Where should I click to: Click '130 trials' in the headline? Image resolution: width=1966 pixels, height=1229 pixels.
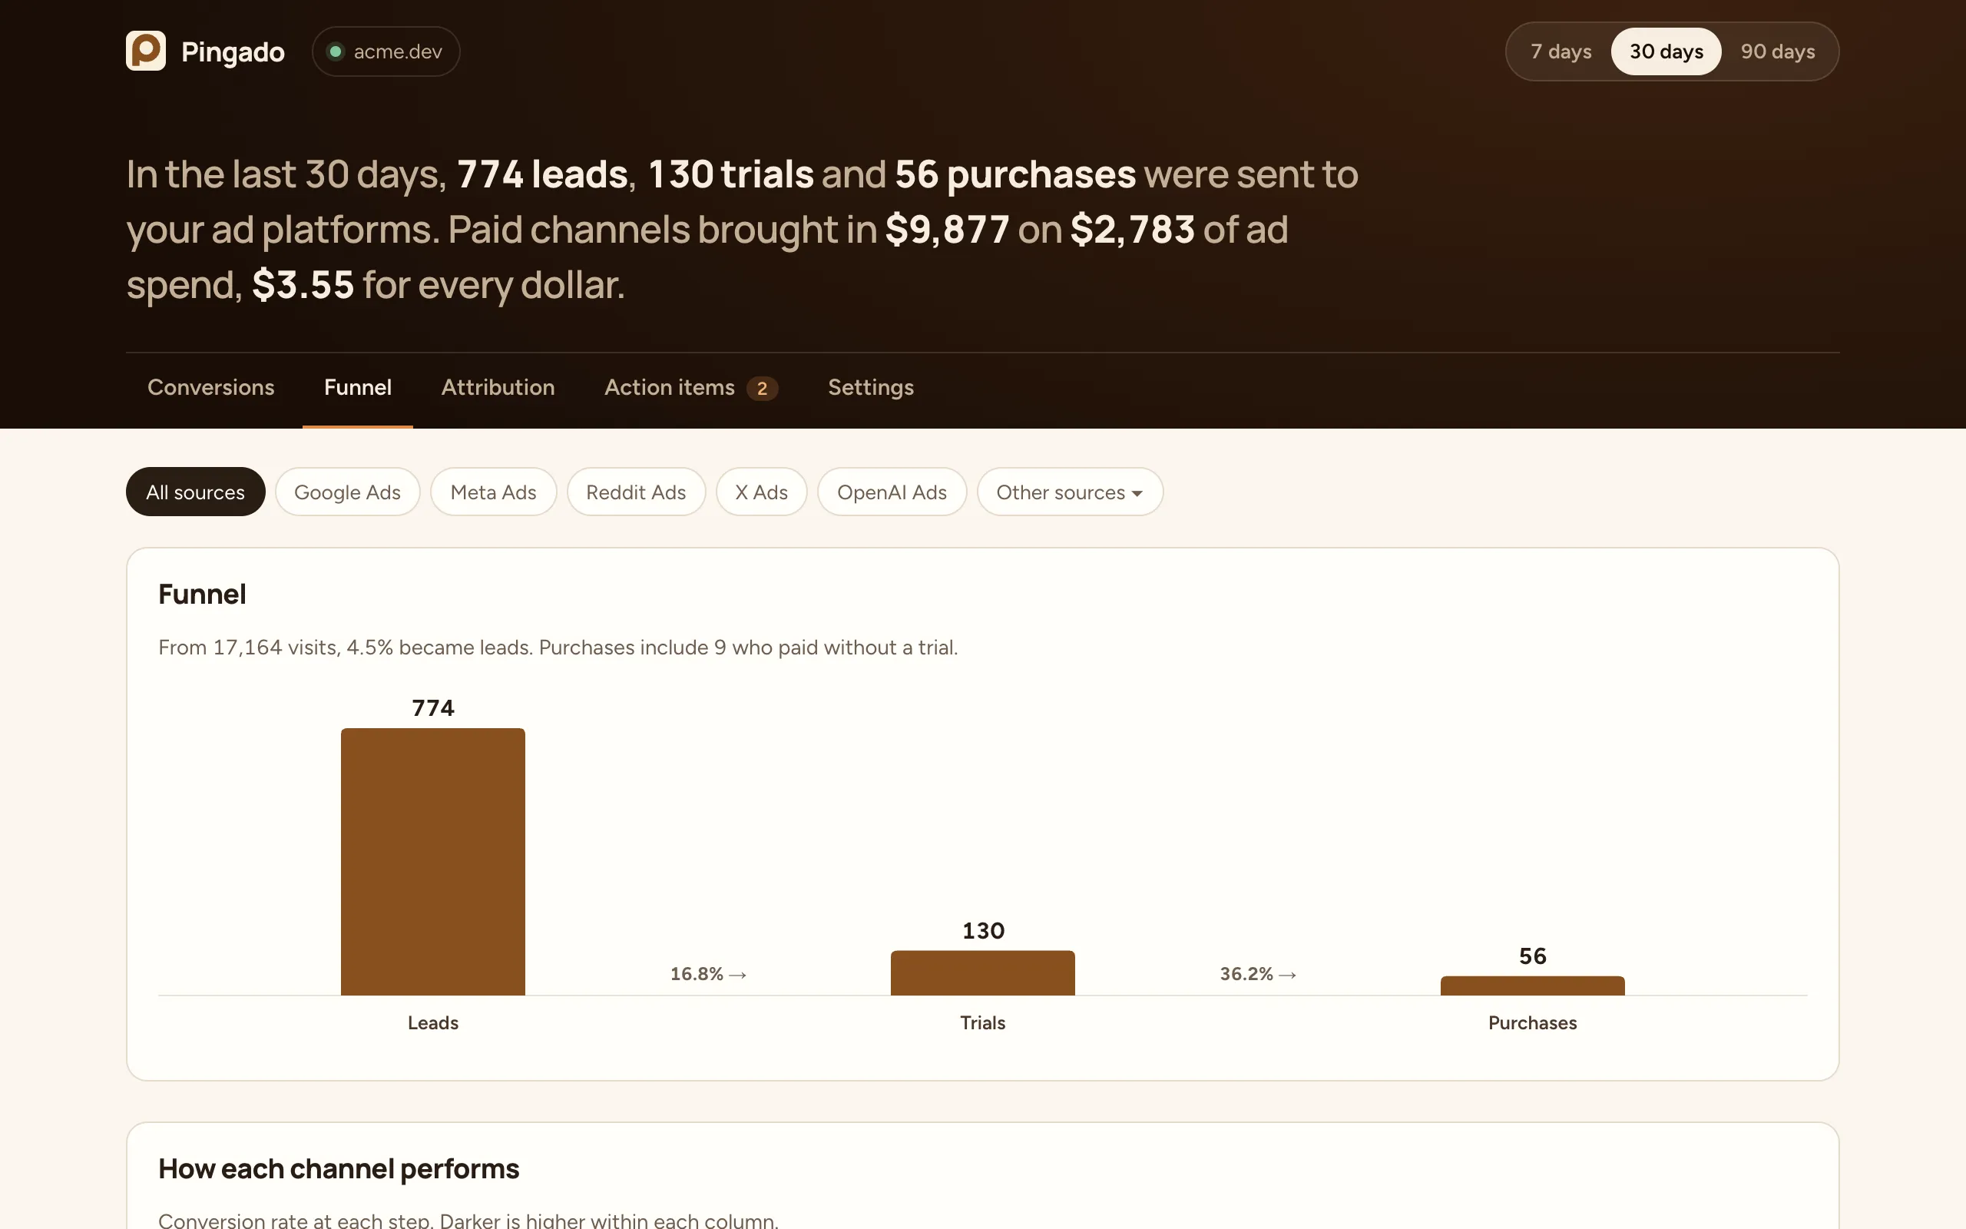point(730,175)
